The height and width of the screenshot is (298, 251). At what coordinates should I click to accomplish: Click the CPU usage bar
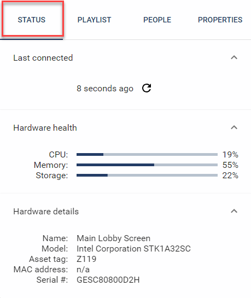point(147,155)
